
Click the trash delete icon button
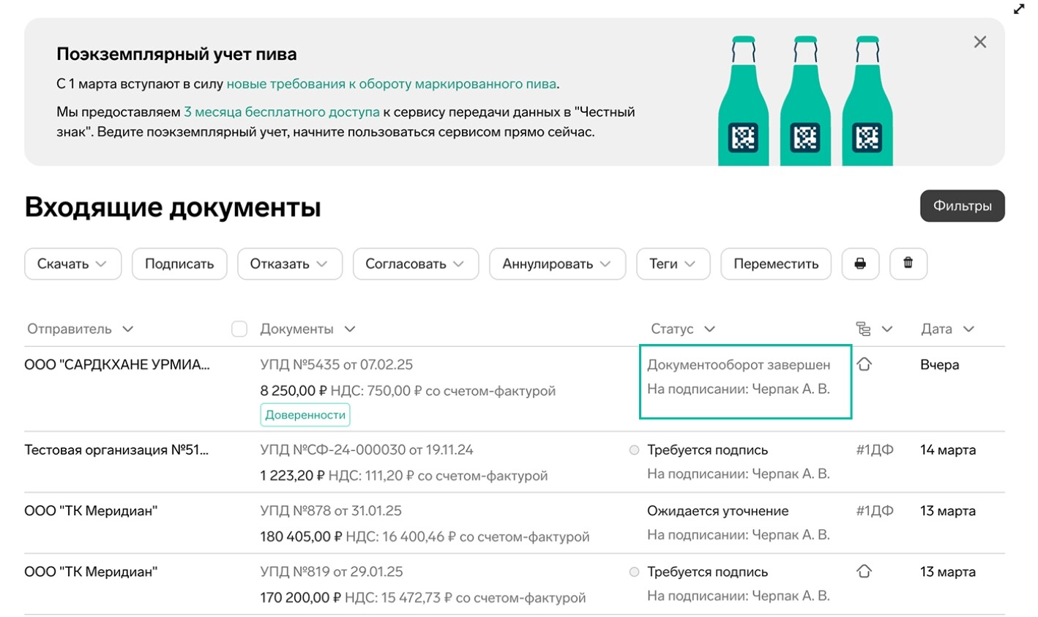[x=908, y=263]
